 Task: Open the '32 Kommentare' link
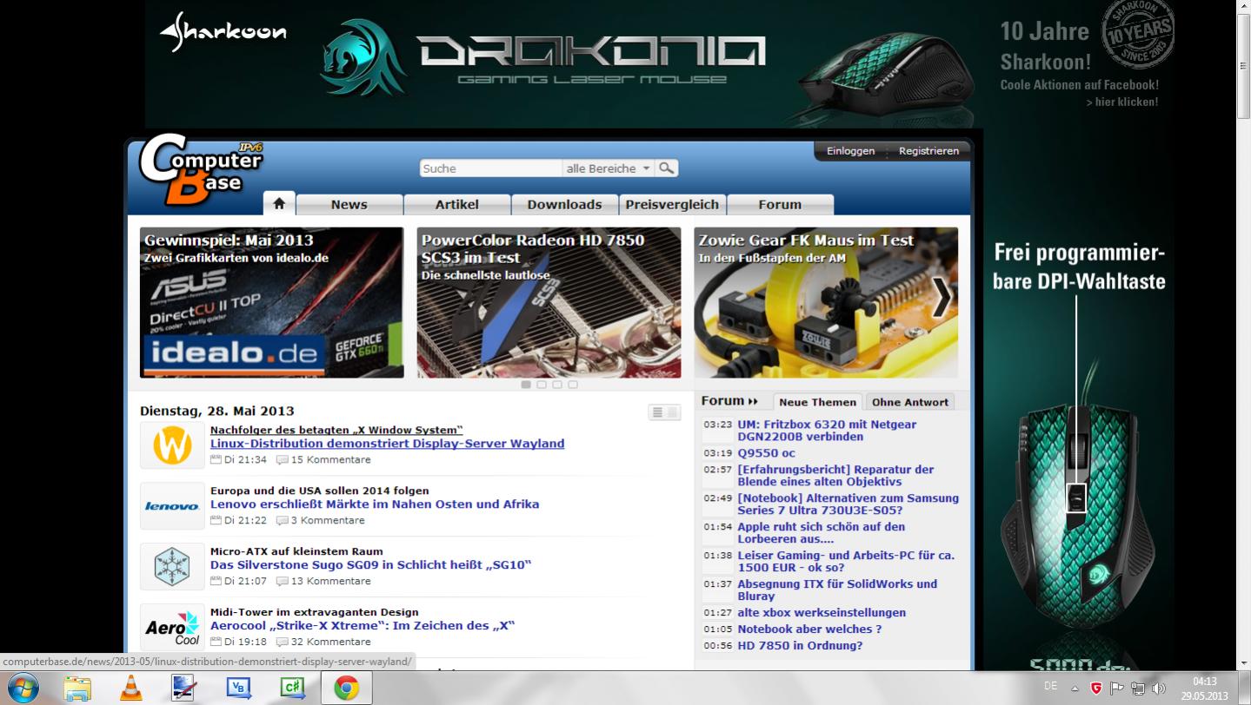coord(330,642)
